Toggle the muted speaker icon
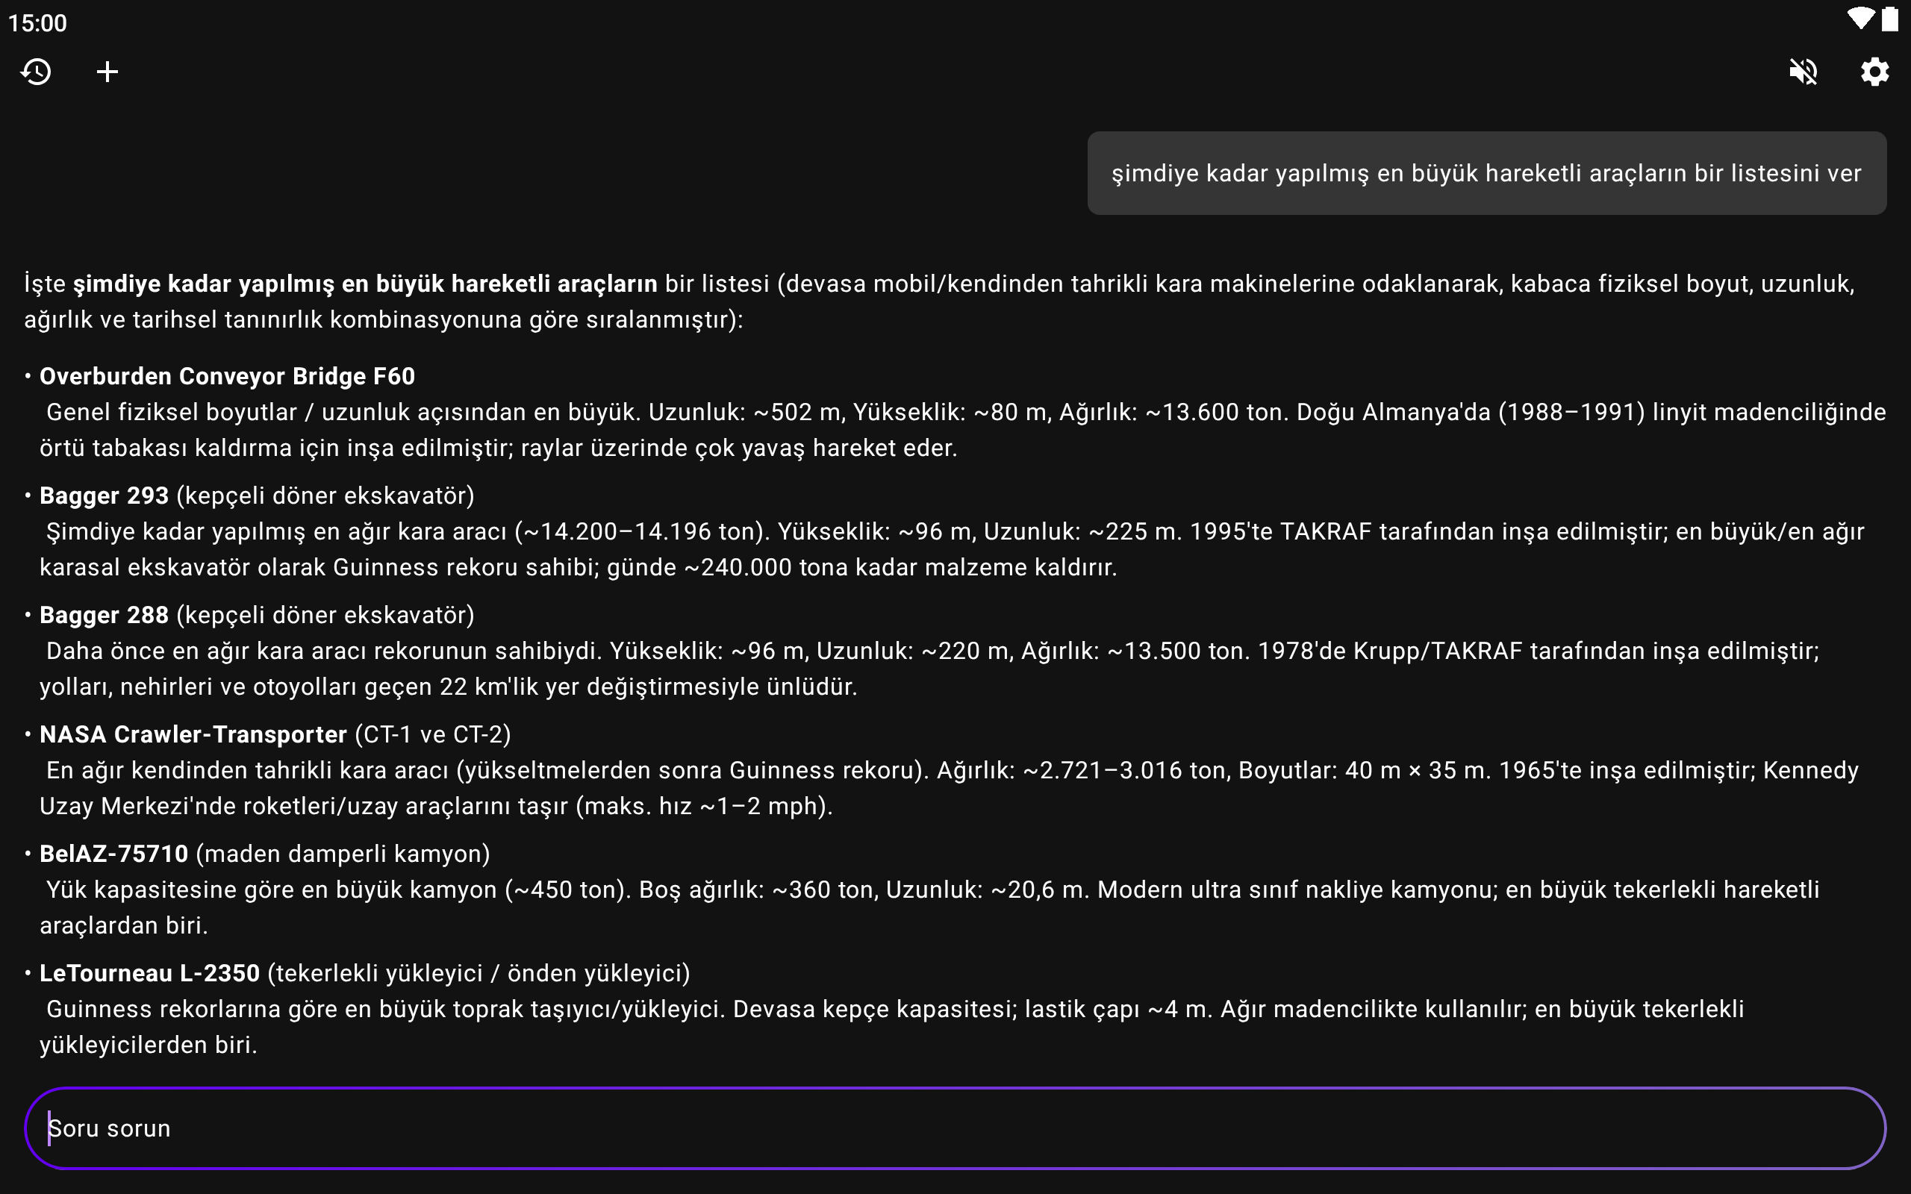The height and width of the screenshot is (1194, 1911). point(1803,72)
